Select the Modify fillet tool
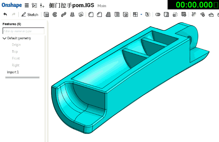This screenshot has width=219, height=142. tap(194, 14)
